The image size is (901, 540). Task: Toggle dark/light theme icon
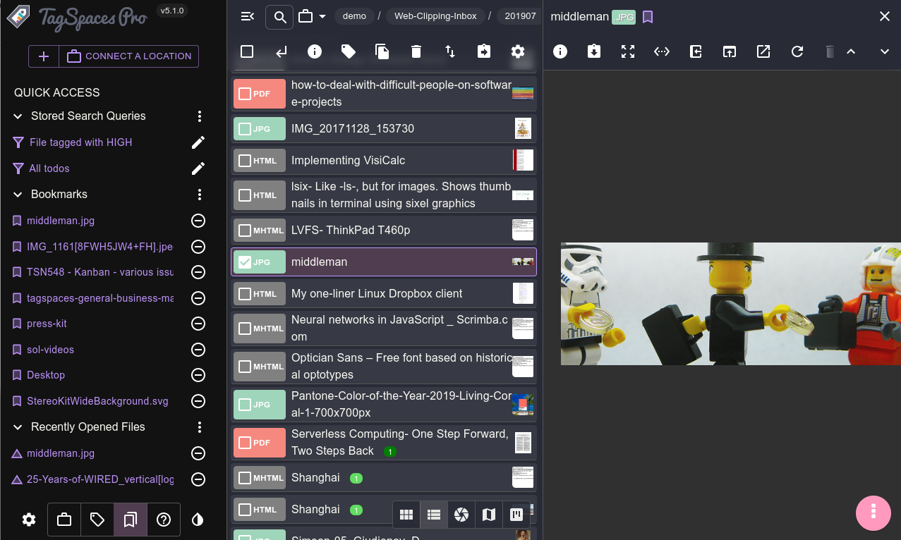198,520
